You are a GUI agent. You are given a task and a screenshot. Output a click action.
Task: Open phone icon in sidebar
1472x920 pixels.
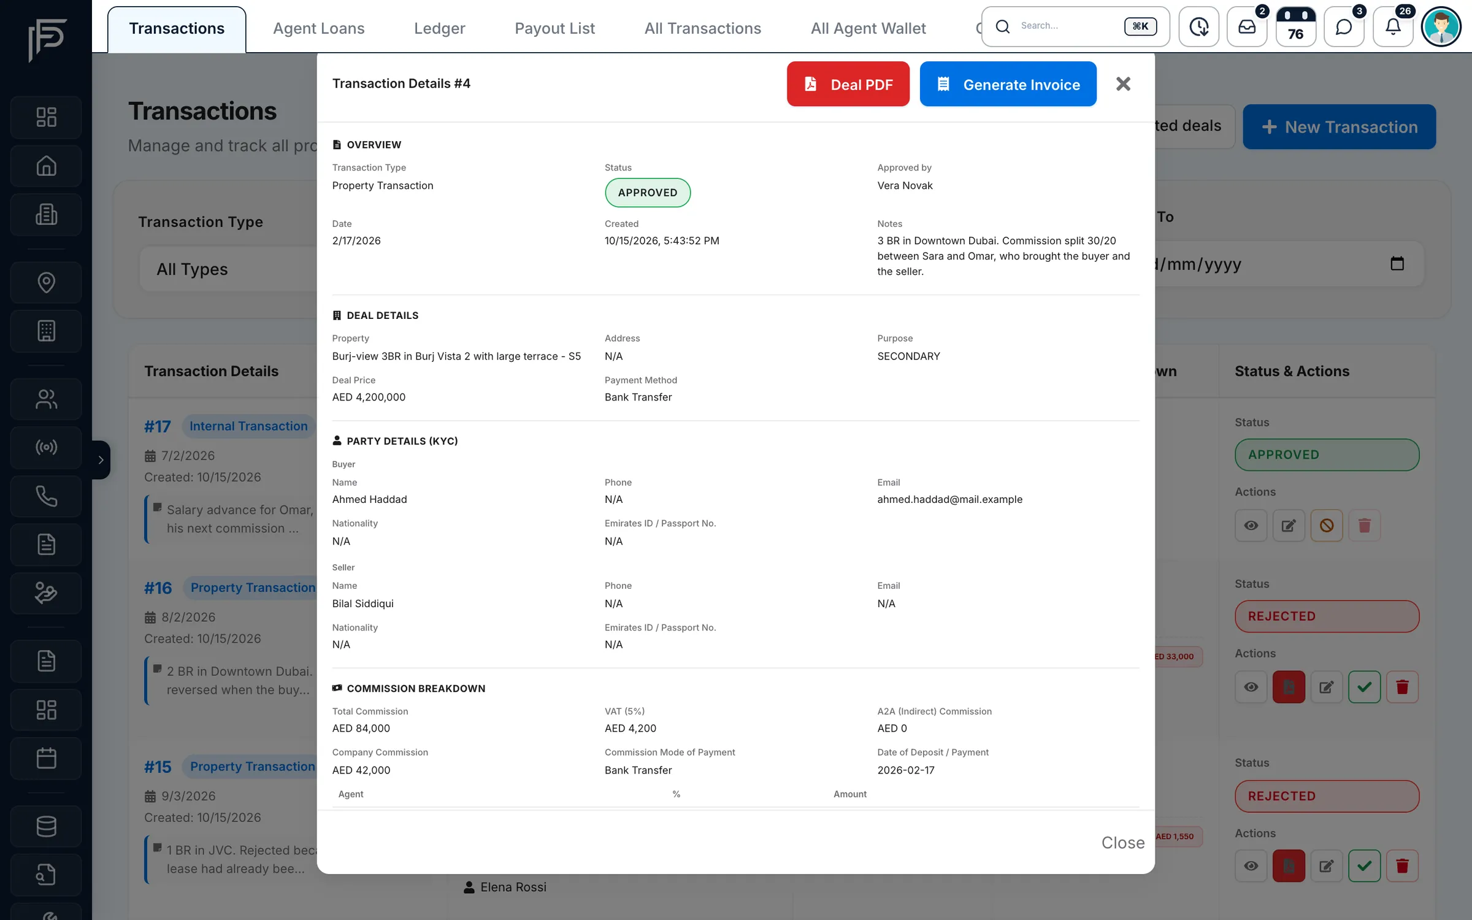pyautogui.click(x=46, y=496)
